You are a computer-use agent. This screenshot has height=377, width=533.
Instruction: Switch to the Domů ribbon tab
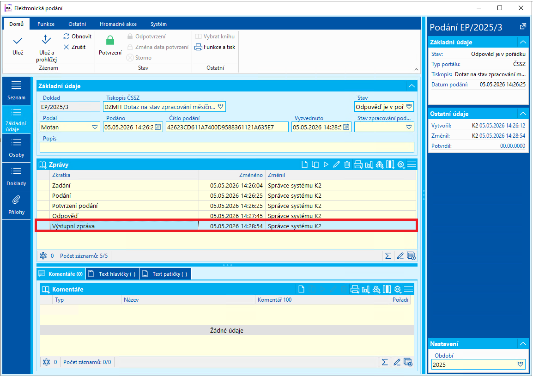pyautogui.click(x=16, y=24)
